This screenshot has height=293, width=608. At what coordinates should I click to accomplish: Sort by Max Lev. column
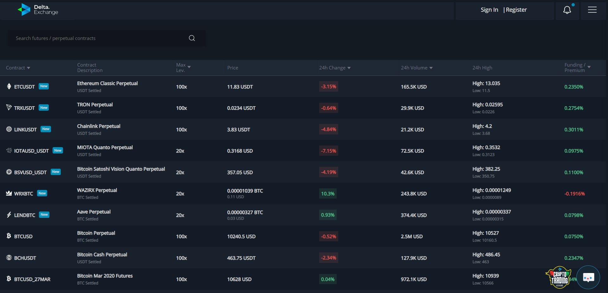click(183, 68)
